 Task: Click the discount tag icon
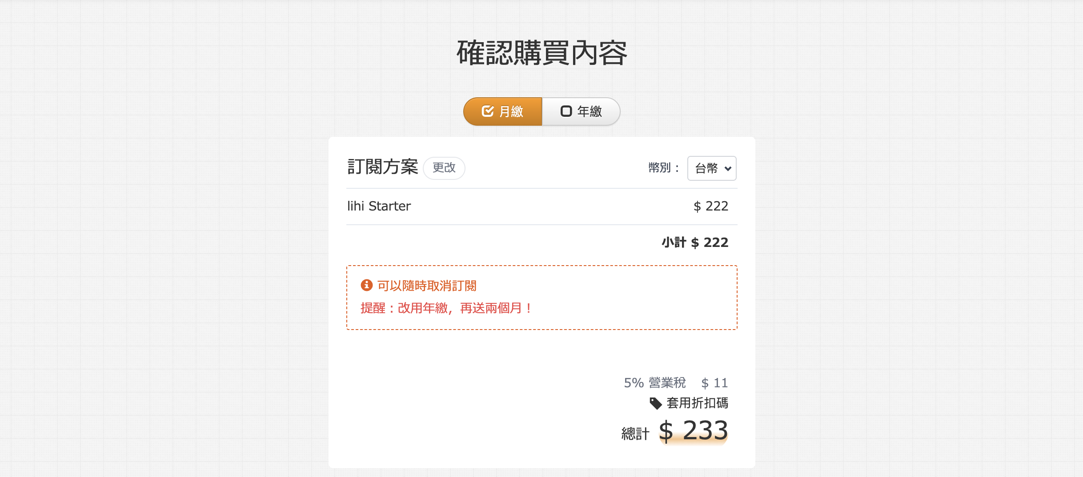point(656,403)
